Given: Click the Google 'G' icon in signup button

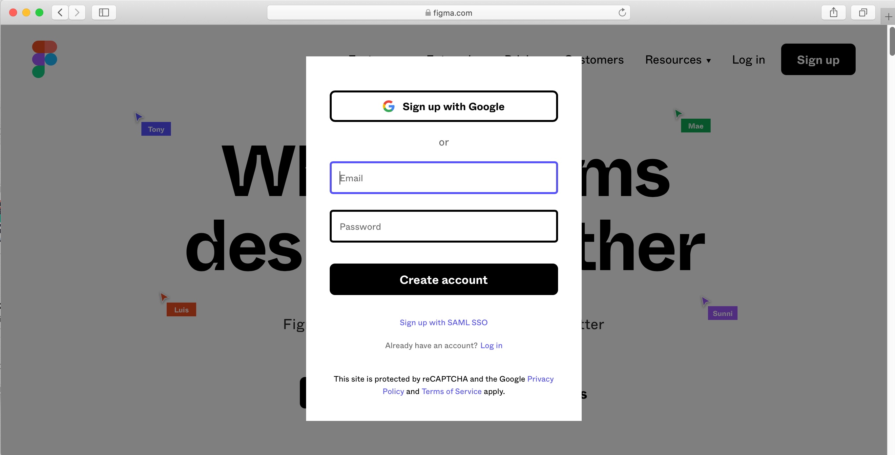Looking at the screenshot, I should pyautogui.click(x=389, y=106).
